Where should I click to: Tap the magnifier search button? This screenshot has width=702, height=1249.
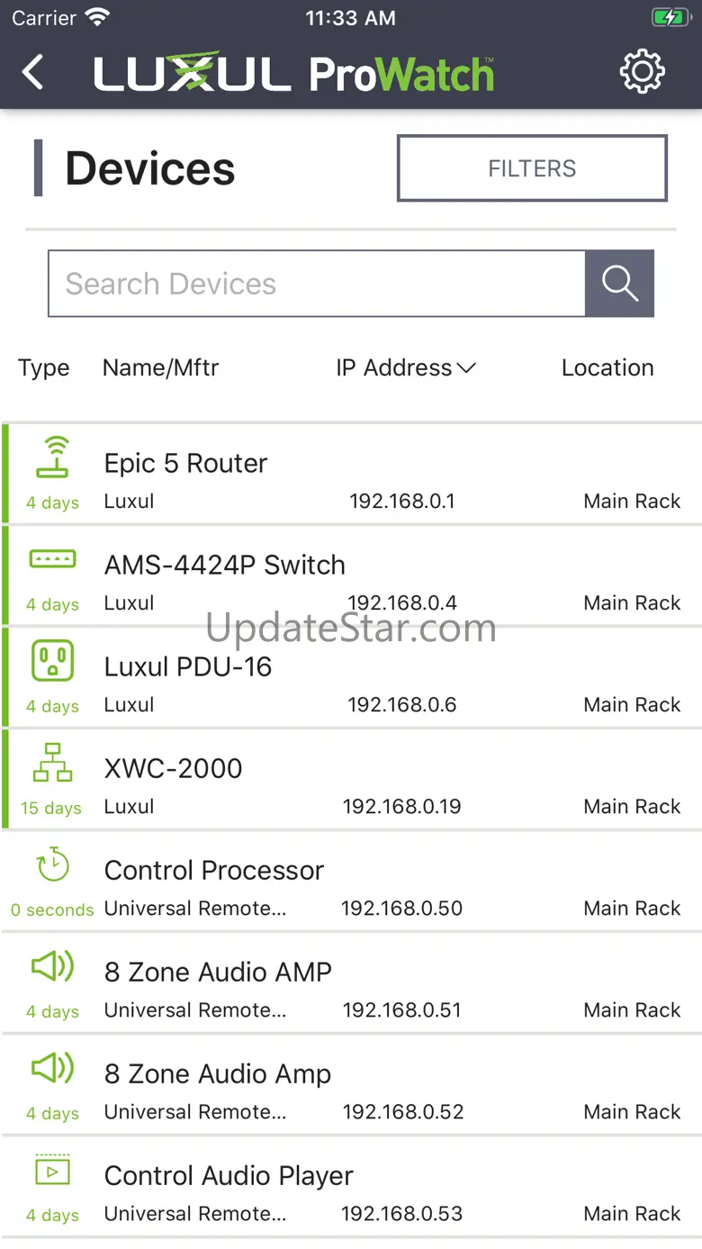(x=620, y=284)
